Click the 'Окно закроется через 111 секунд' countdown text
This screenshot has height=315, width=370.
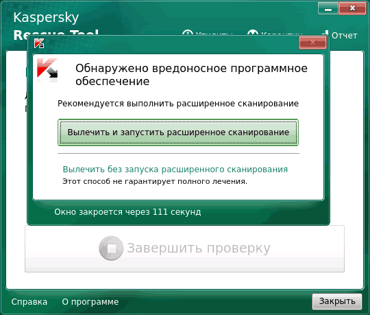(x=127, y=212)
